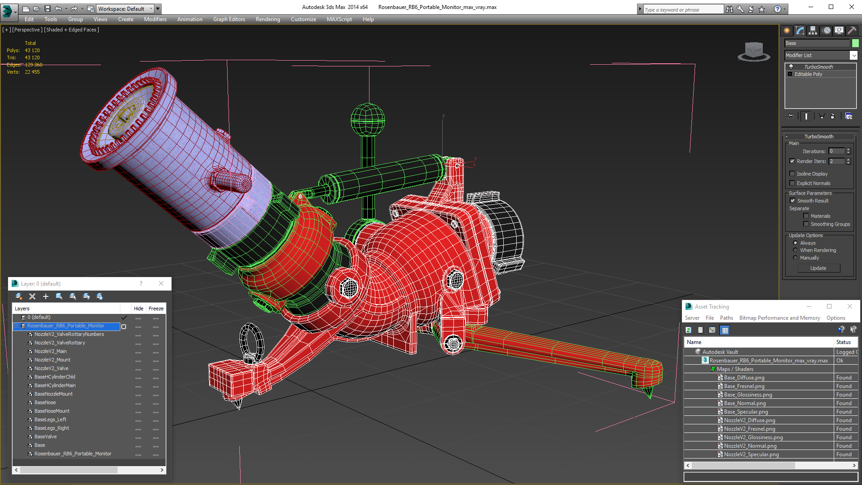Click Layer dialog horizontal scrollbar
Viewport: 862px width, 485px height.
[89, 470]
